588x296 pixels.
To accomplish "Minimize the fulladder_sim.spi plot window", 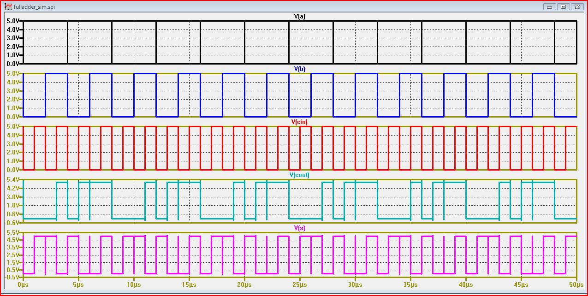I will (549, 6).
